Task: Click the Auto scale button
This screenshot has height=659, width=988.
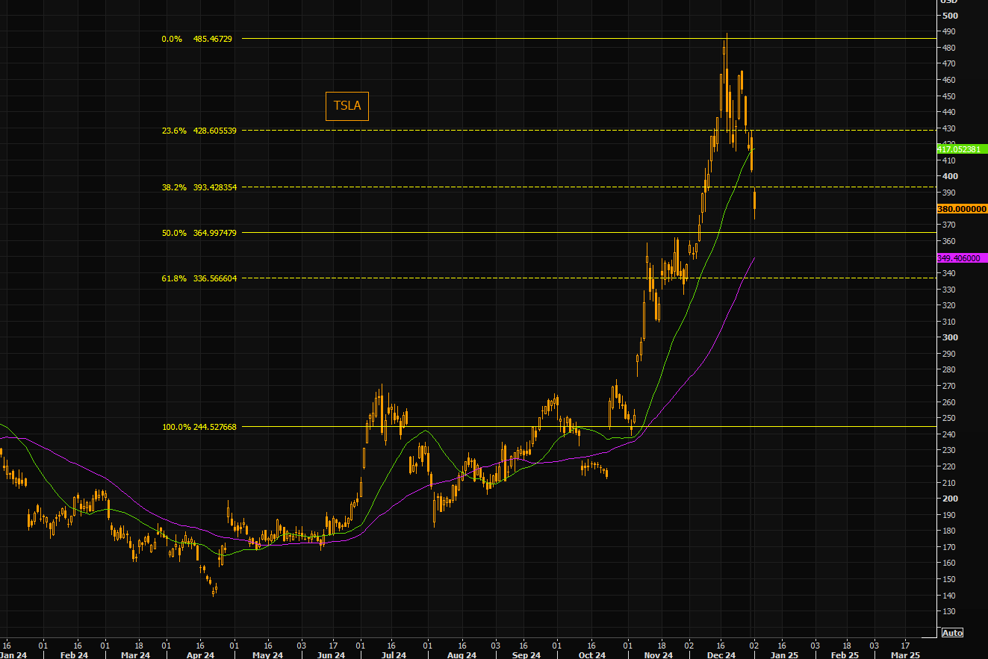Action: (951, 633)
